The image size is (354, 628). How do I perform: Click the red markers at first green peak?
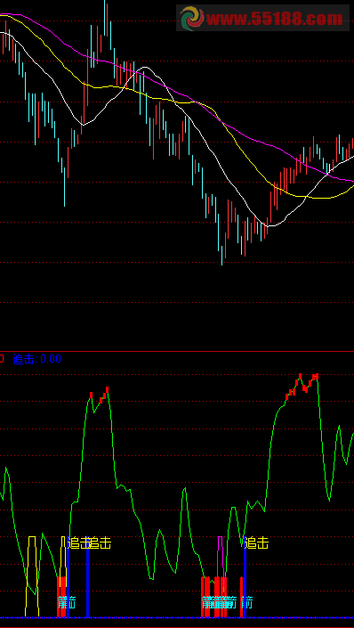[100, 395]
